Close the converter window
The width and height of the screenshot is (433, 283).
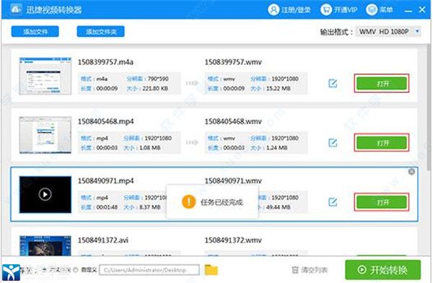tap(422, 10)
